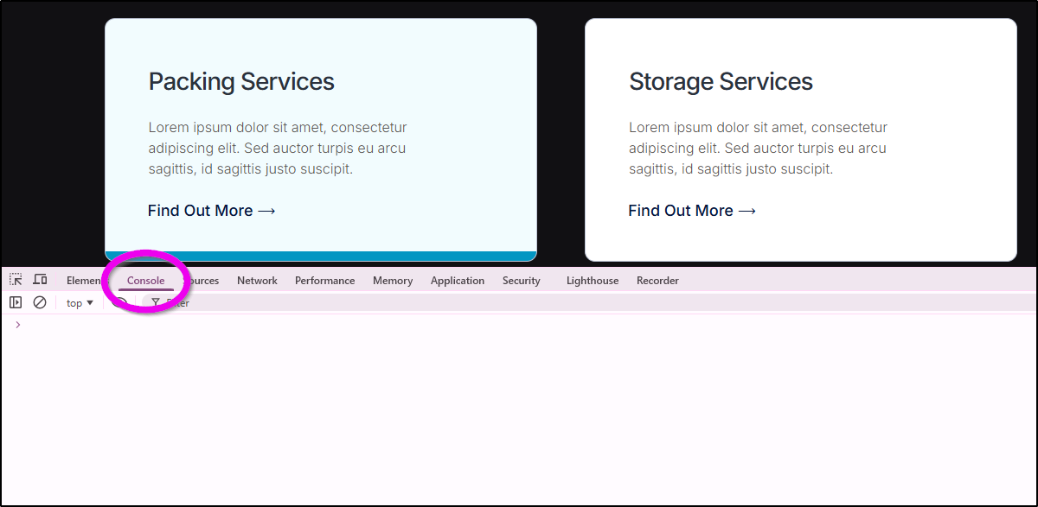The height and width of the screenshot is (507, 1038).
Task: Open the Memory tab
Action: (393, 281)
